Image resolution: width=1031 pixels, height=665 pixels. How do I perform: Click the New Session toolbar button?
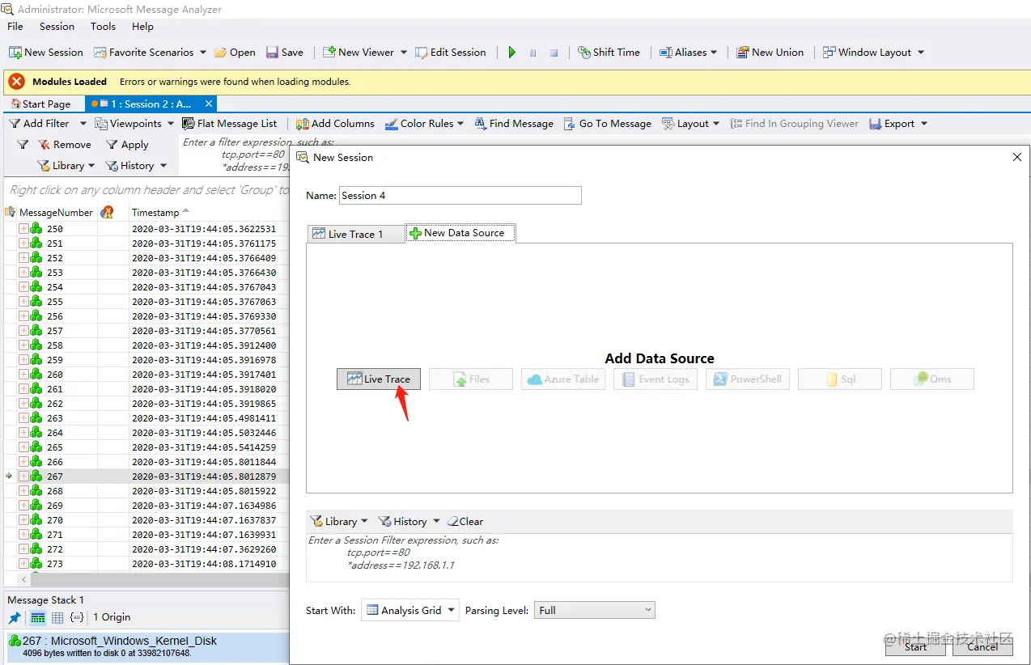46,52
